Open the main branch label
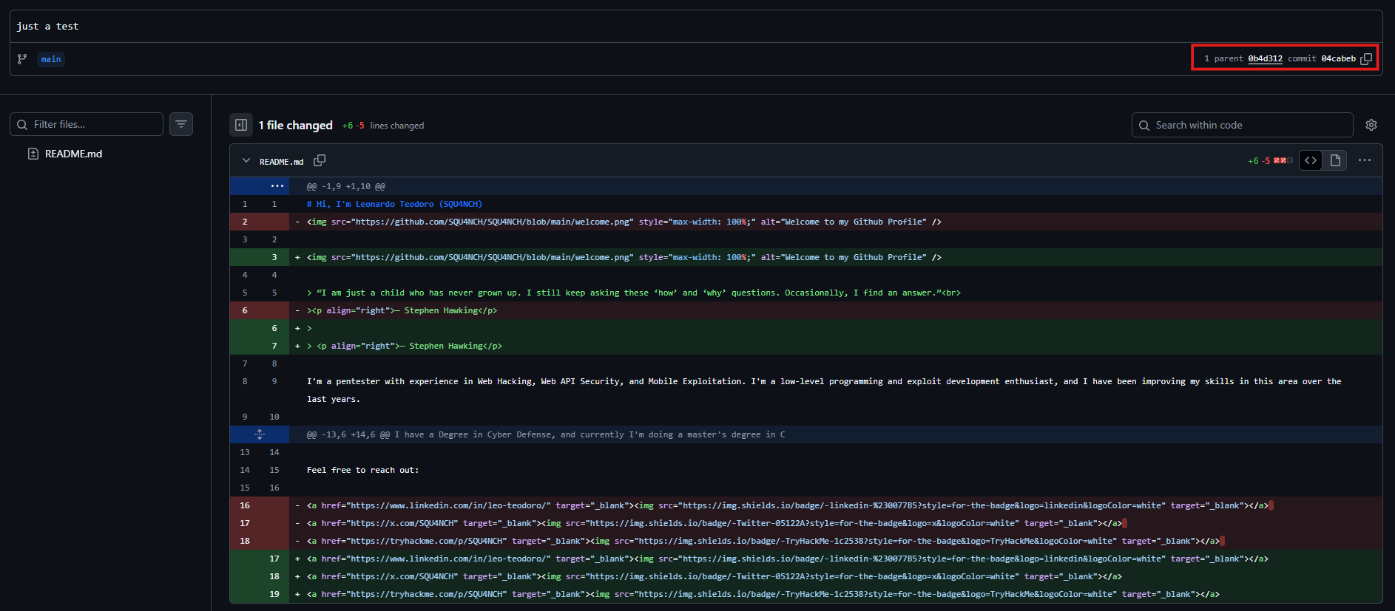This screenshot has height=611, width=1395. pos(51,59)
